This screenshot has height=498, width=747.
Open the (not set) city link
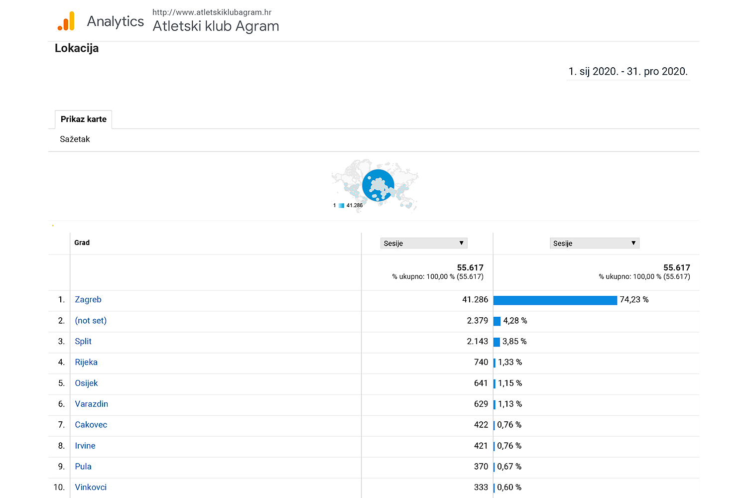(x=91, y=321)
